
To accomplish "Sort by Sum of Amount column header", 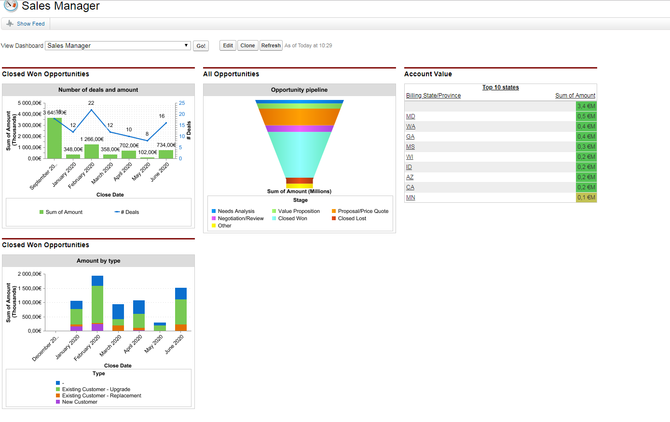I will coord(575,96).
